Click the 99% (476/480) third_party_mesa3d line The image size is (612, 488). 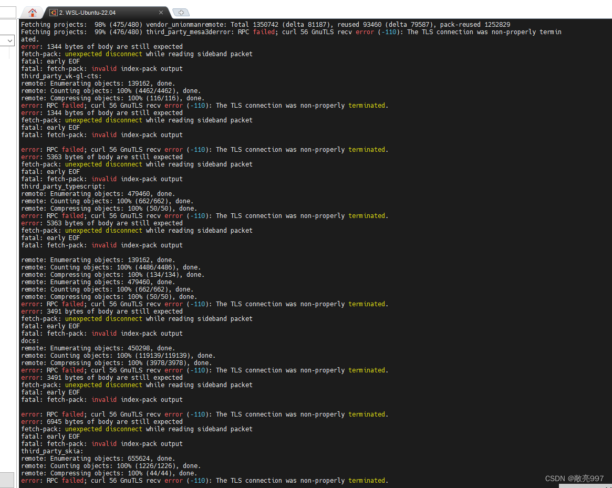pyautogui.click(x=291, y=32)
